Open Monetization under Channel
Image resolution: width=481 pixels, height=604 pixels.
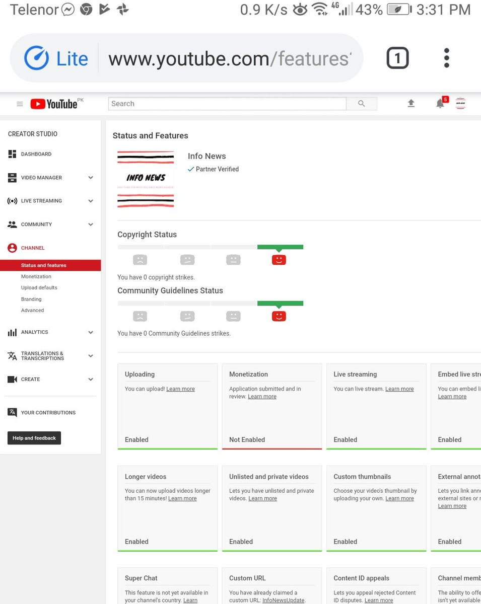pyautogui.click(x=36, y=276)
